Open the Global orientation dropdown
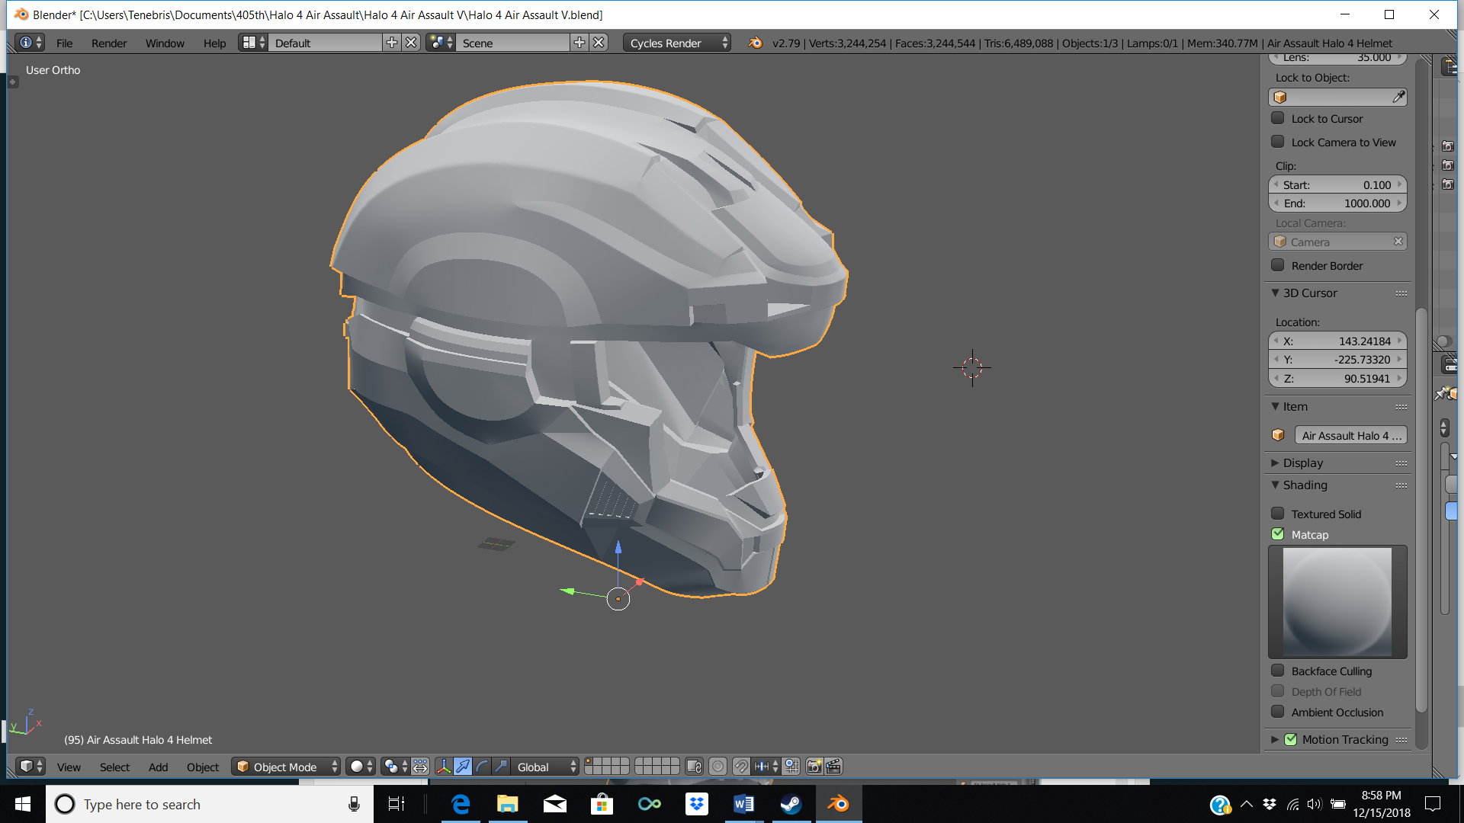1464x823 pixels. pos(544,767)
